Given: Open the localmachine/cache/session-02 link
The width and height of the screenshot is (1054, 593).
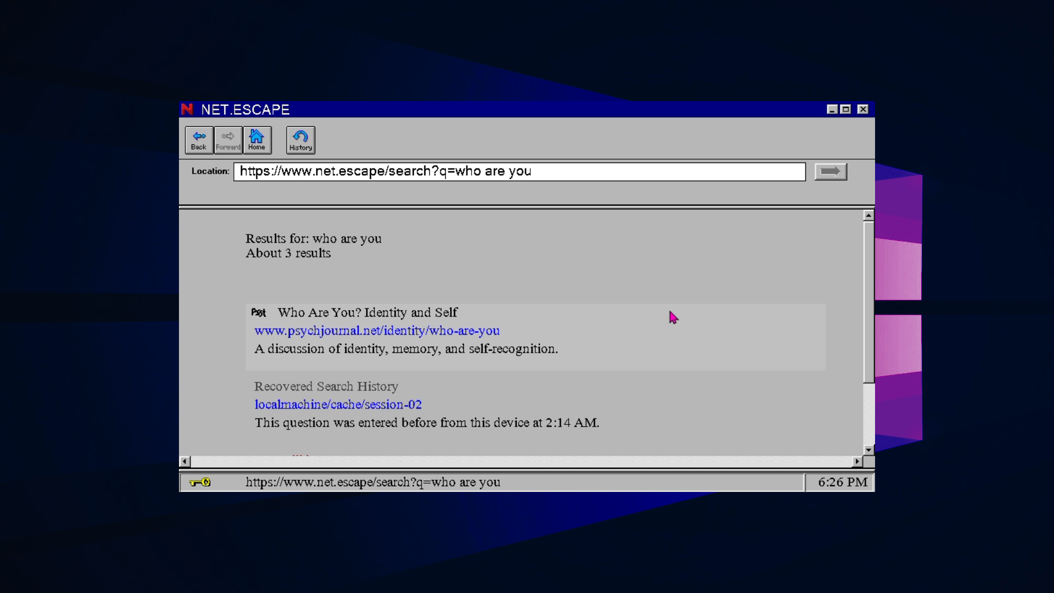Looking at the screenshot, I should pos(338,405).
